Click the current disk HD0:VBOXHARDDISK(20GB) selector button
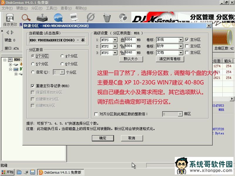This screenshot has width=235, height=176. 57,40
